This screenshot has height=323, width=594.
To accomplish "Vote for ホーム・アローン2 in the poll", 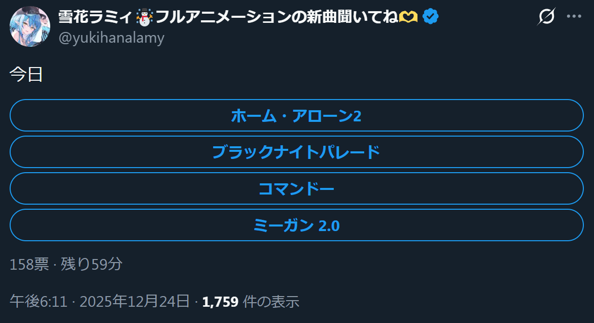I will point(297,116).
